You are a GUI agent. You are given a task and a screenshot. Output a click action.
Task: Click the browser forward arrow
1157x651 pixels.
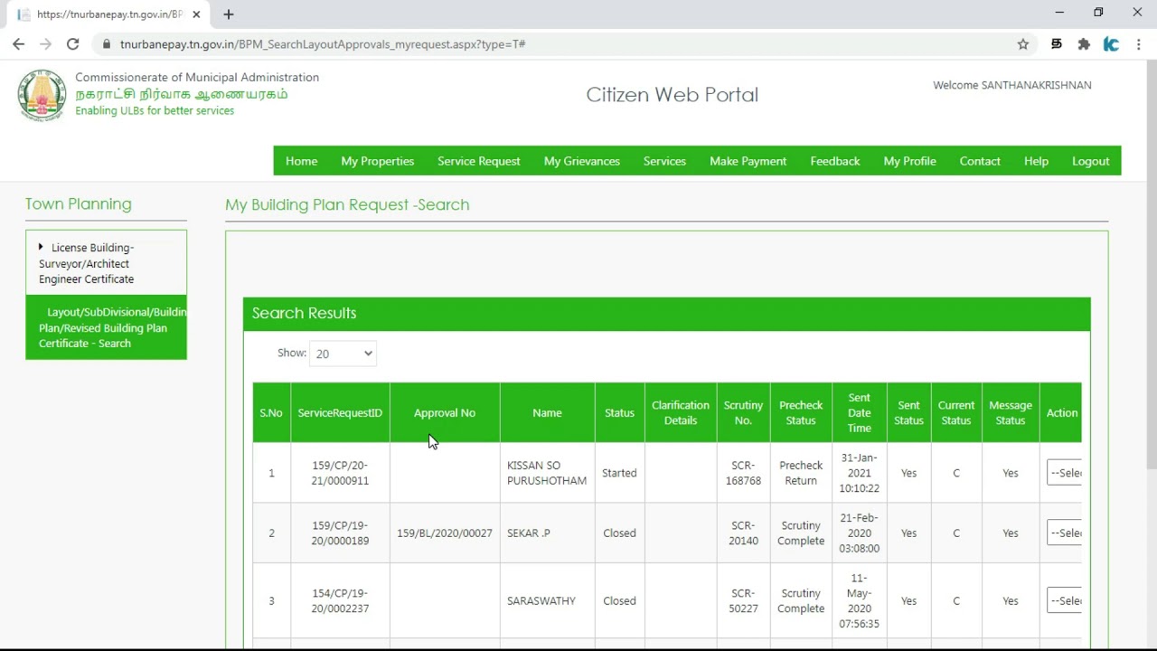click(46, 44)
